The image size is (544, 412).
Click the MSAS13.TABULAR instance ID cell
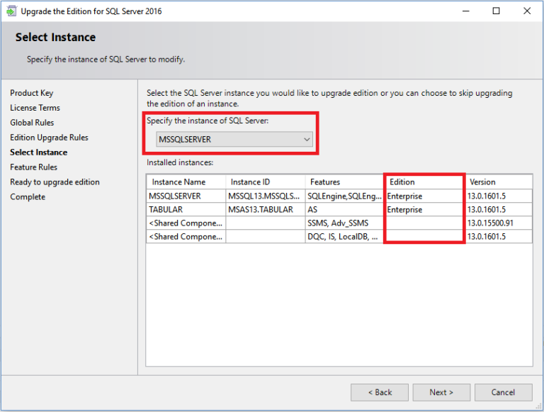[266, 210]
